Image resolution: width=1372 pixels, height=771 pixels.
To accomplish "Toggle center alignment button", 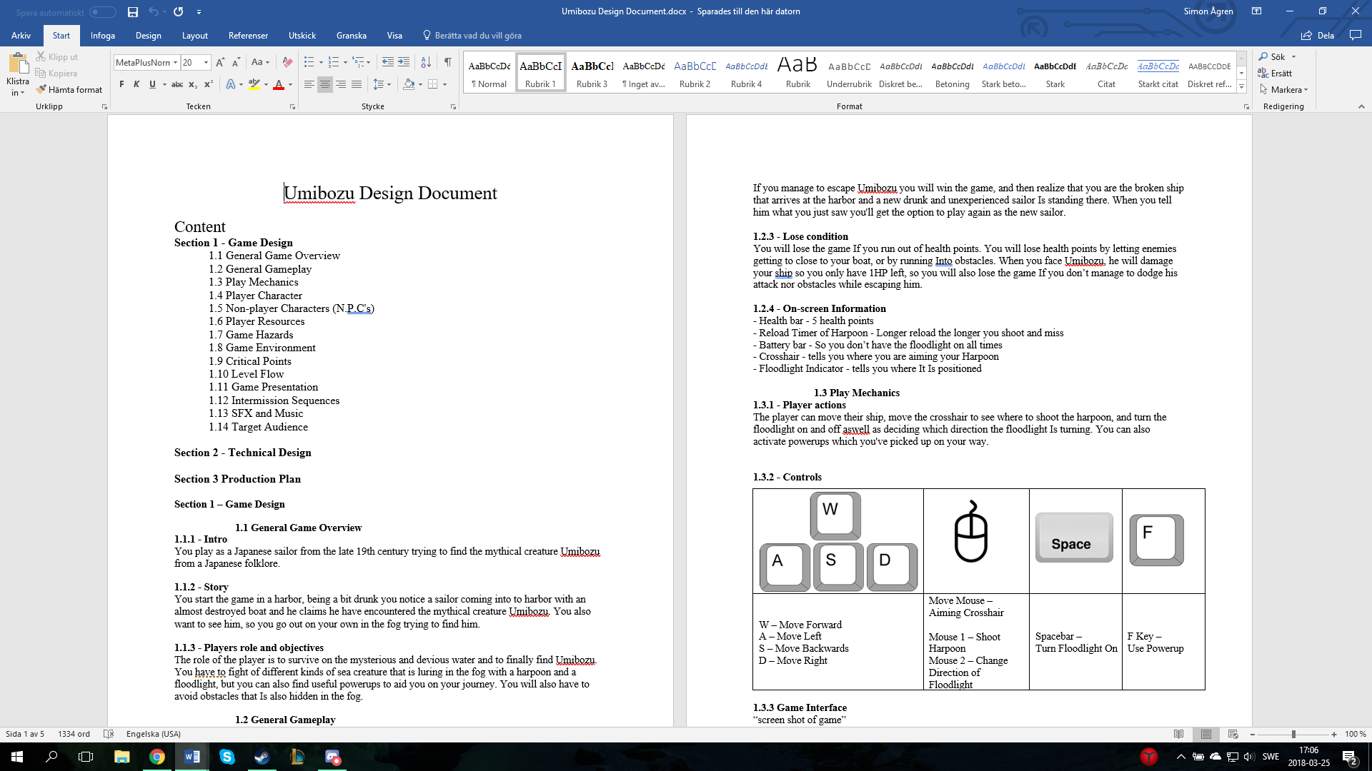I will point(324,84).
